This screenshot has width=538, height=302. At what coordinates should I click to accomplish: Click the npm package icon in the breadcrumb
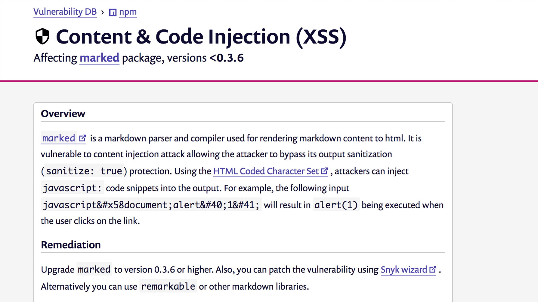tap(113, 12)
